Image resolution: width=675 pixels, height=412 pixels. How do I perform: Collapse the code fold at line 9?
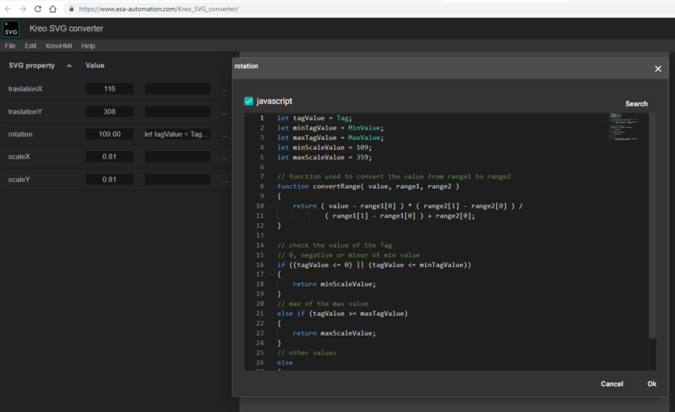271,196
